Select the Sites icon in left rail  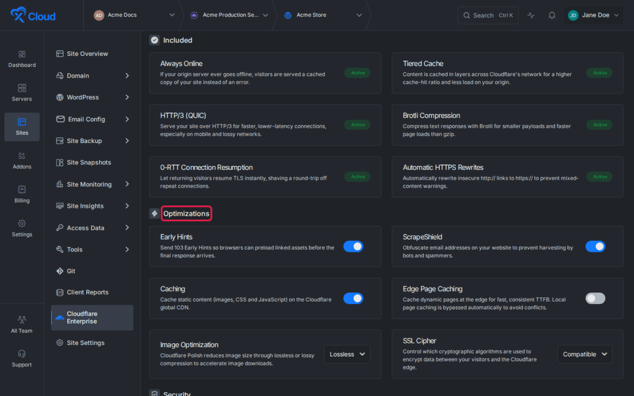[22, 122]
